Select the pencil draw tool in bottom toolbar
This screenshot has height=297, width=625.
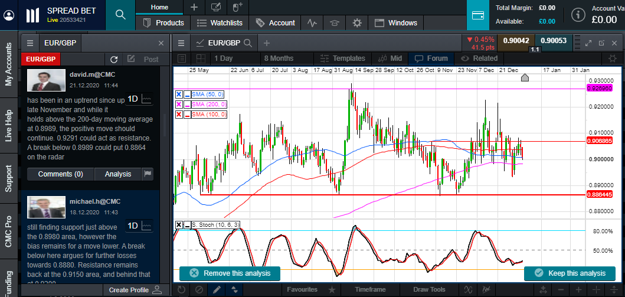[x=217, y=290]
